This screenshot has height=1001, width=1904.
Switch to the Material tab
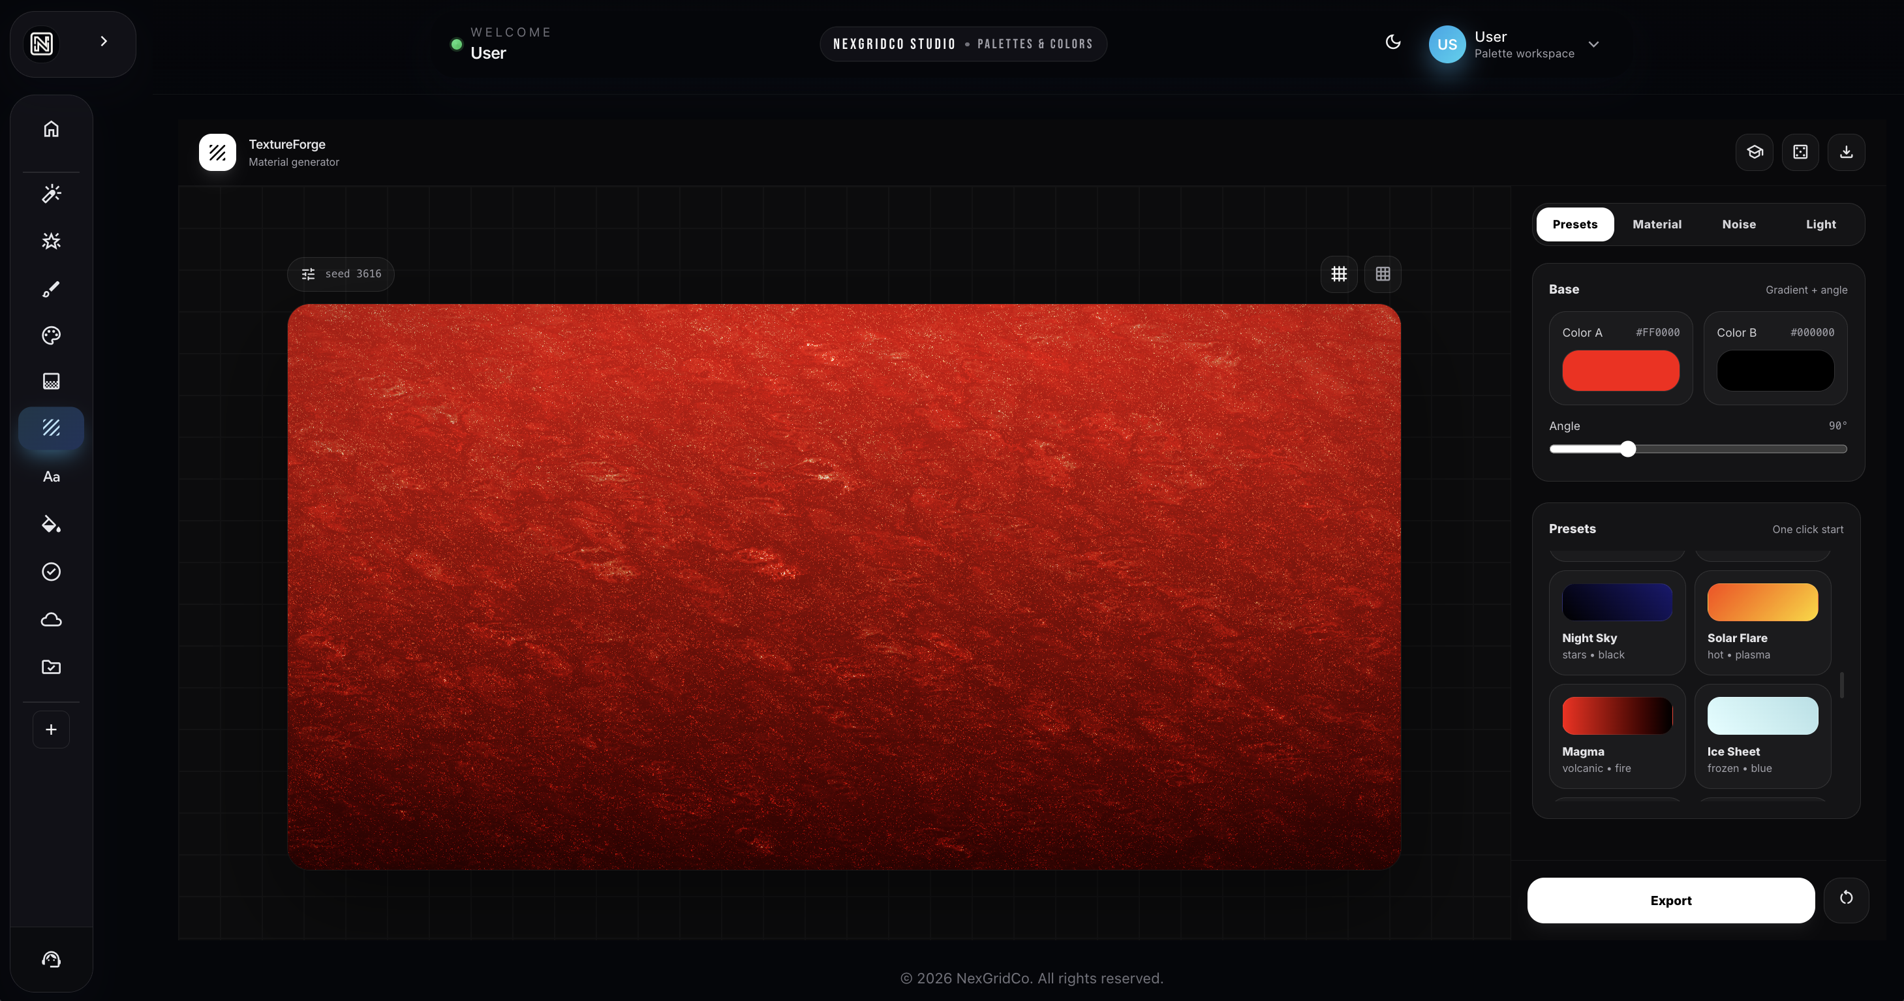[1657, 224]
